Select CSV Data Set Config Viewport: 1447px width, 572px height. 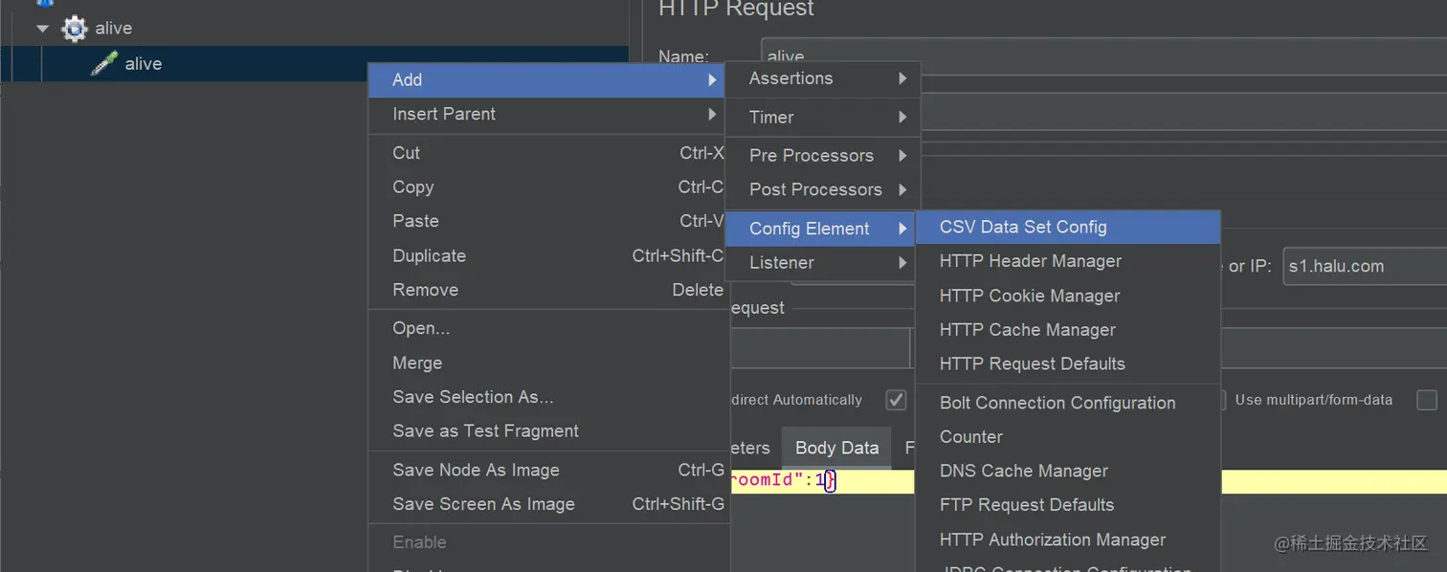[1023, 228]
